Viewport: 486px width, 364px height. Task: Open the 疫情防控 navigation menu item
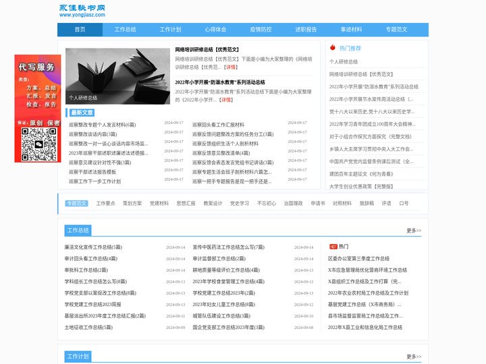point(261,30)
